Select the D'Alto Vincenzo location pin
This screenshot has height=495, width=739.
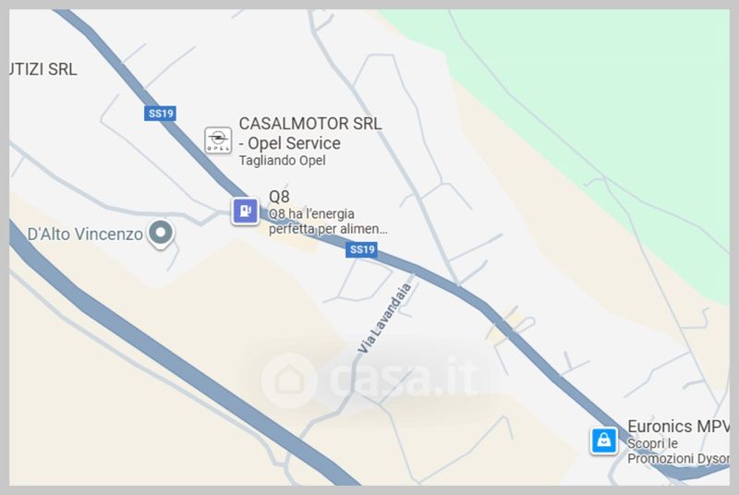click(161, 234)
